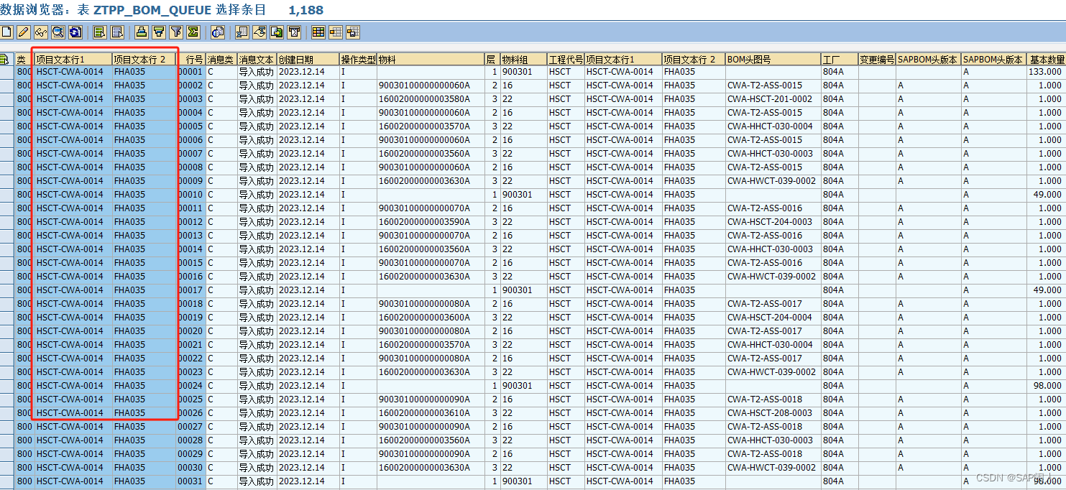Click the 层 column header
1066x490 pixels.
click(492, 59)
